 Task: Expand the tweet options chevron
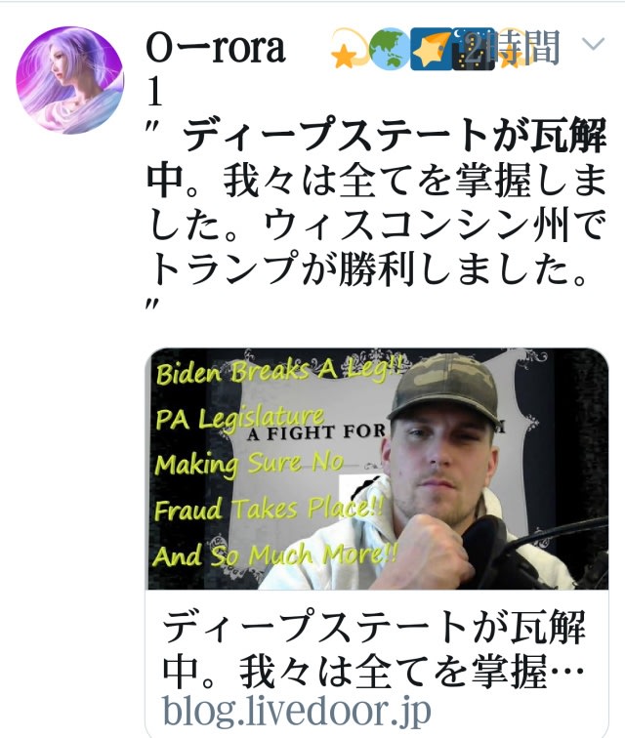(x=593, y=44)
